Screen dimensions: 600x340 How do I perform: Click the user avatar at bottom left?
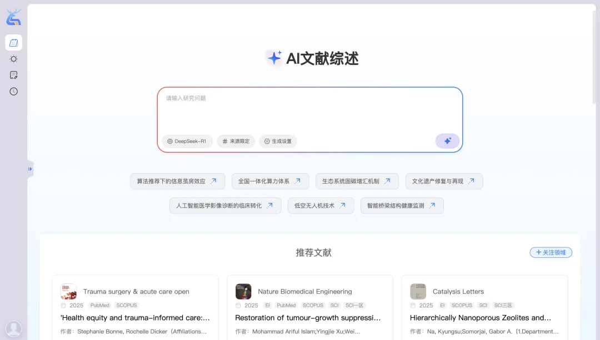pos(13,328)
